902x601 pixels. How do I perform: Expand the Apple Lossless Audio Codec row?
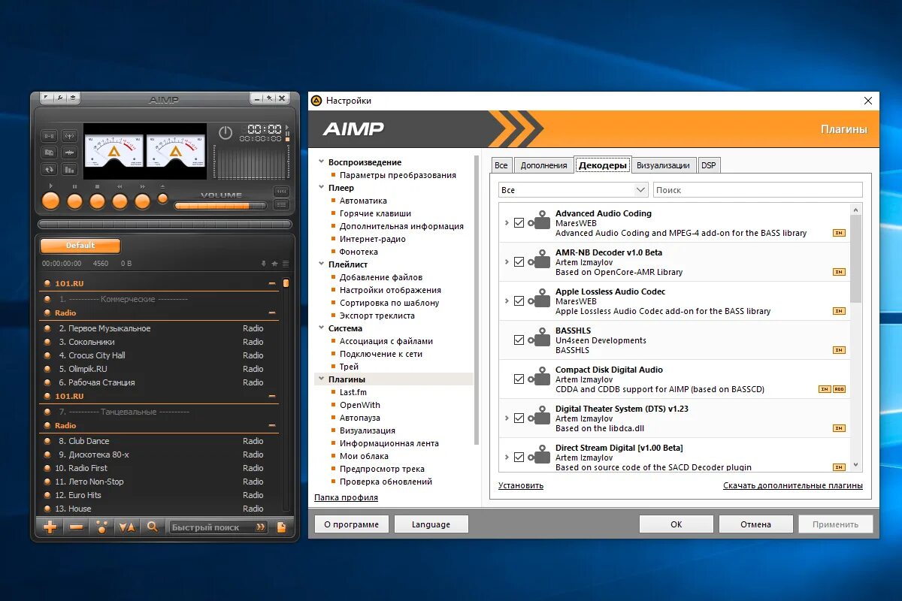[x=507, y=301]
